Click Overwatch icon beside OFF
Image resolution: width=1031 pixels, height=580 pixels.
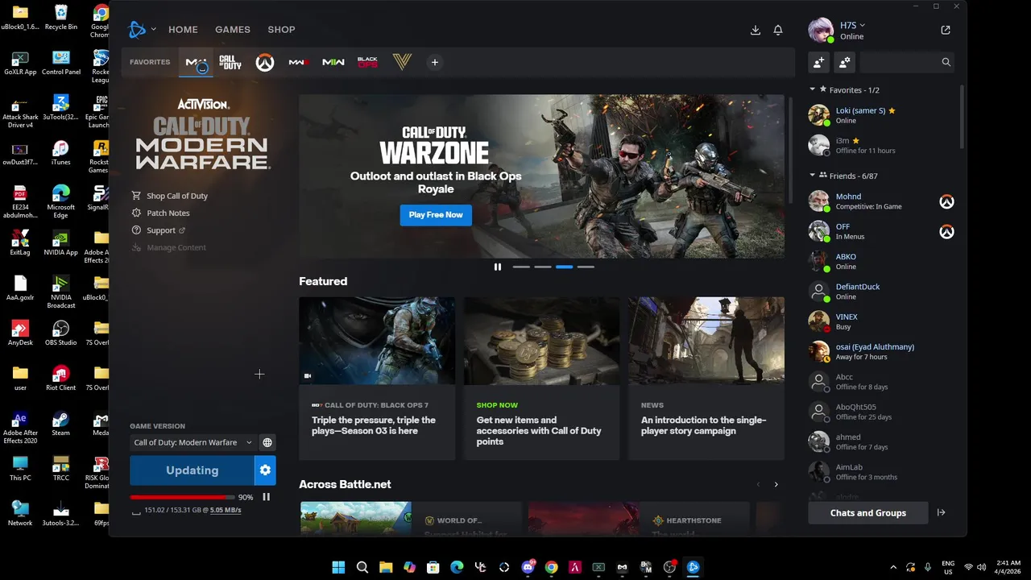946,231
